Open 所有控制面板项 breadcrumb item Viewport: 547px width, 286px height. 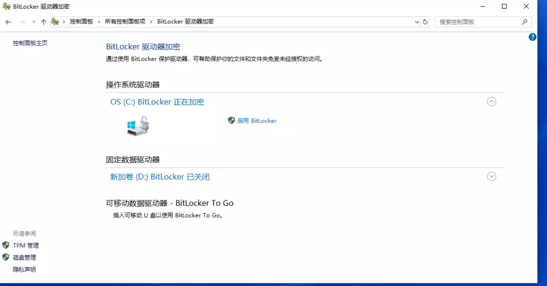(x=125, y=22)
